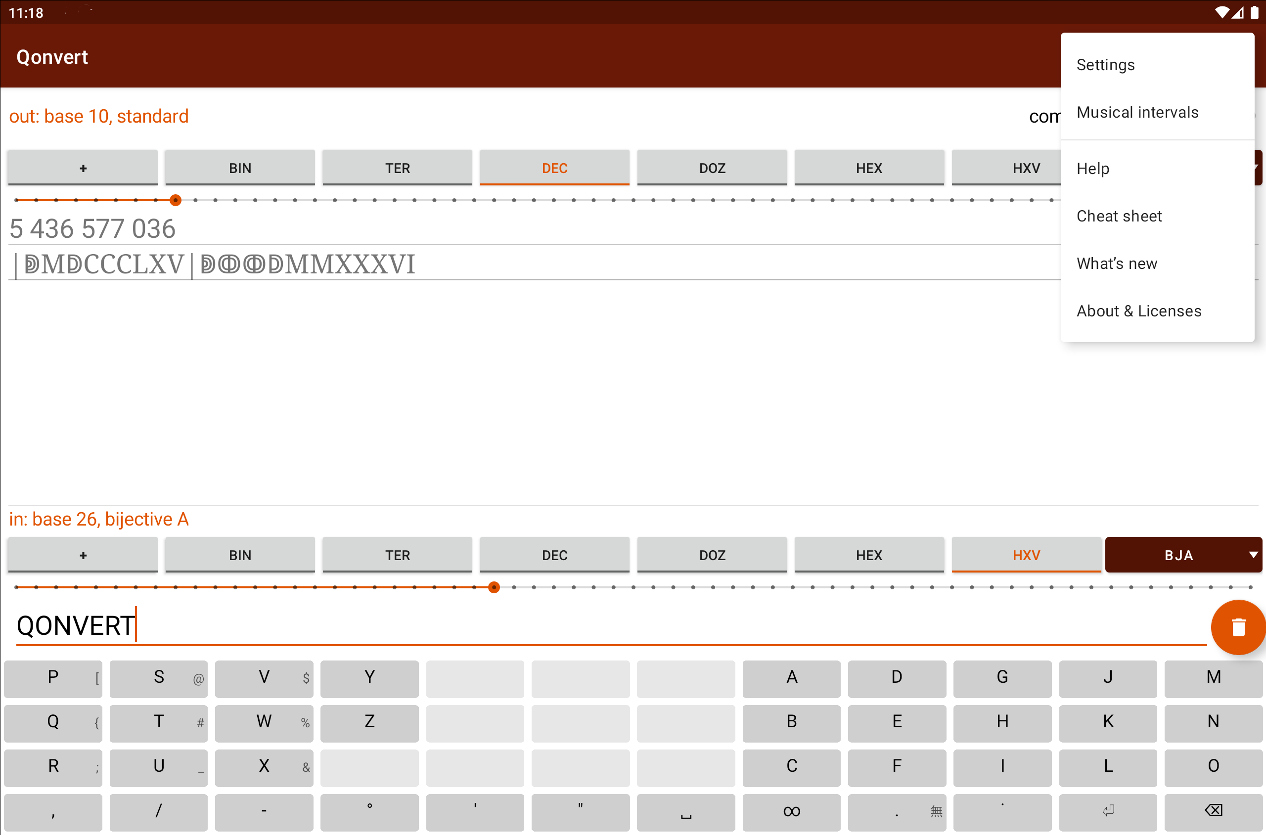This screenshot has height=837, width=1266.
Task: Choose Musical intervals menu entry
Action: (x=1137, y=113)
